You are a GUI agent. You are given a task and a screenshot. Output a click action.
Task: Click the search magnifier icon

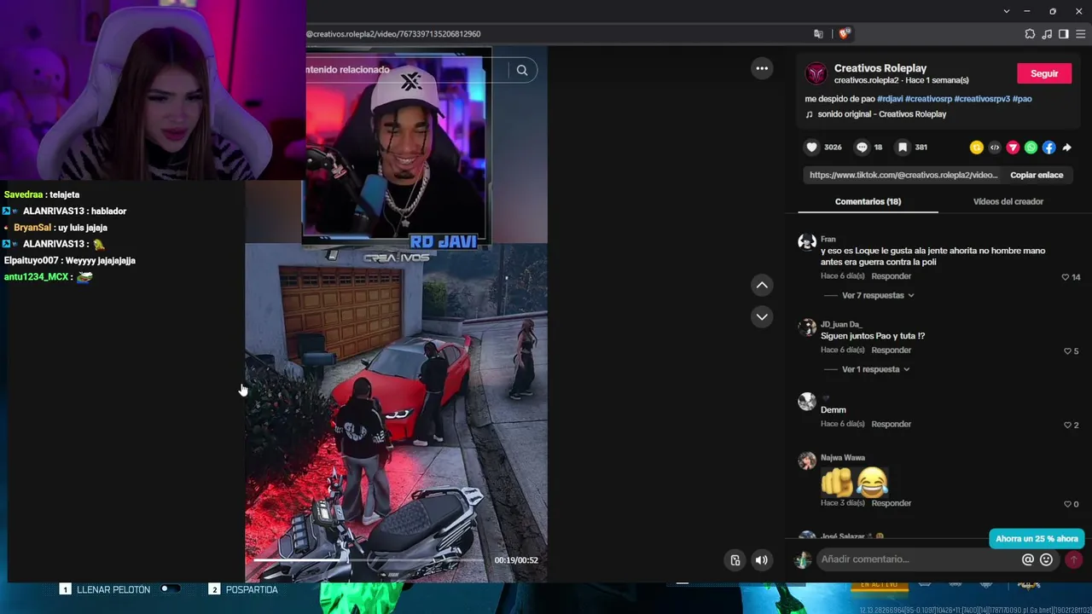point(522,70)
